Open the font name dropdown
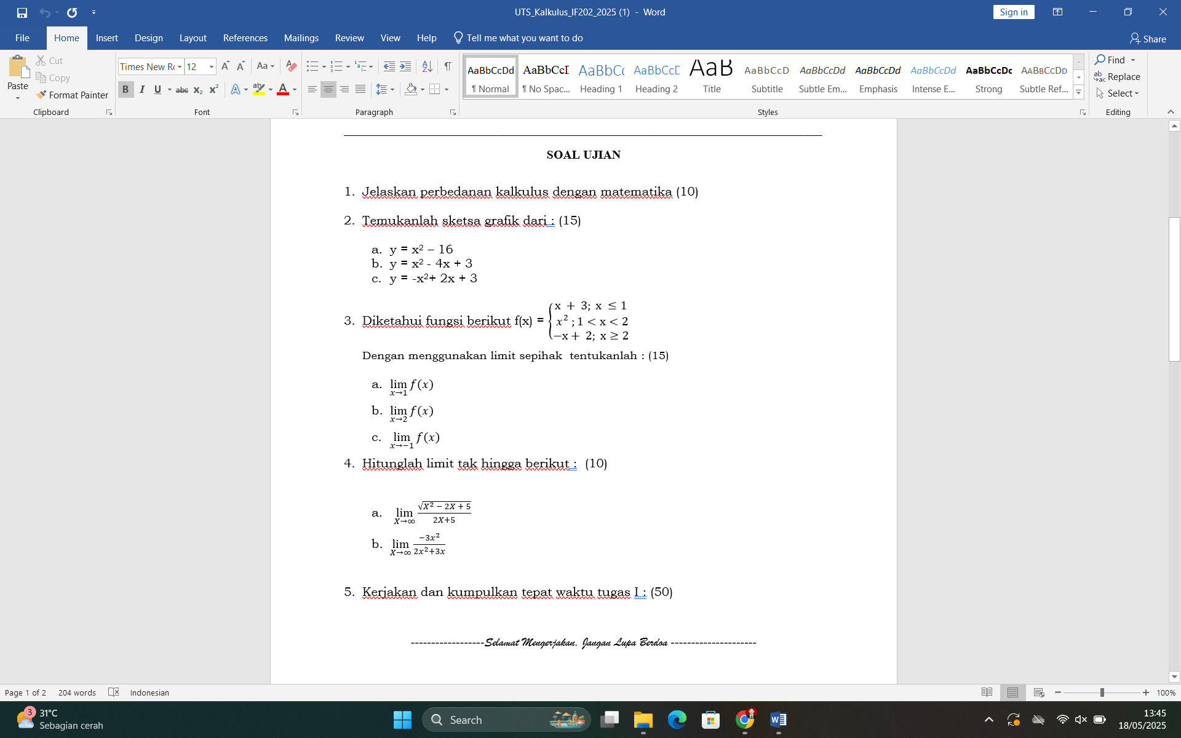Viewport: 1181px width, 738px height. tap(180, 66)
